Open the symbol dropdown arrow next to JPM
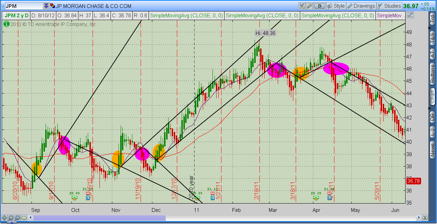437x224 pixels. click(x=46, y=6)
